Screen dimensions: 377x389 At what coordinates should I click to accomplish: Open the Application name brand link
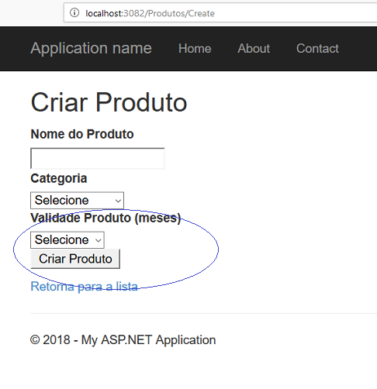pos(91,48)
